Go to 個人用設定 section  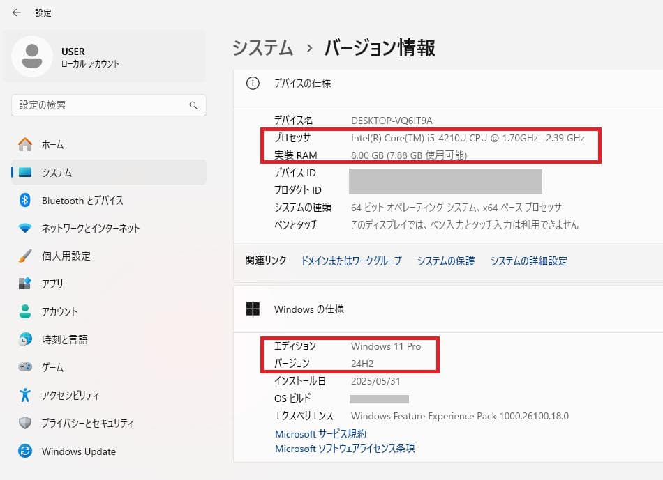click(109, 256)
